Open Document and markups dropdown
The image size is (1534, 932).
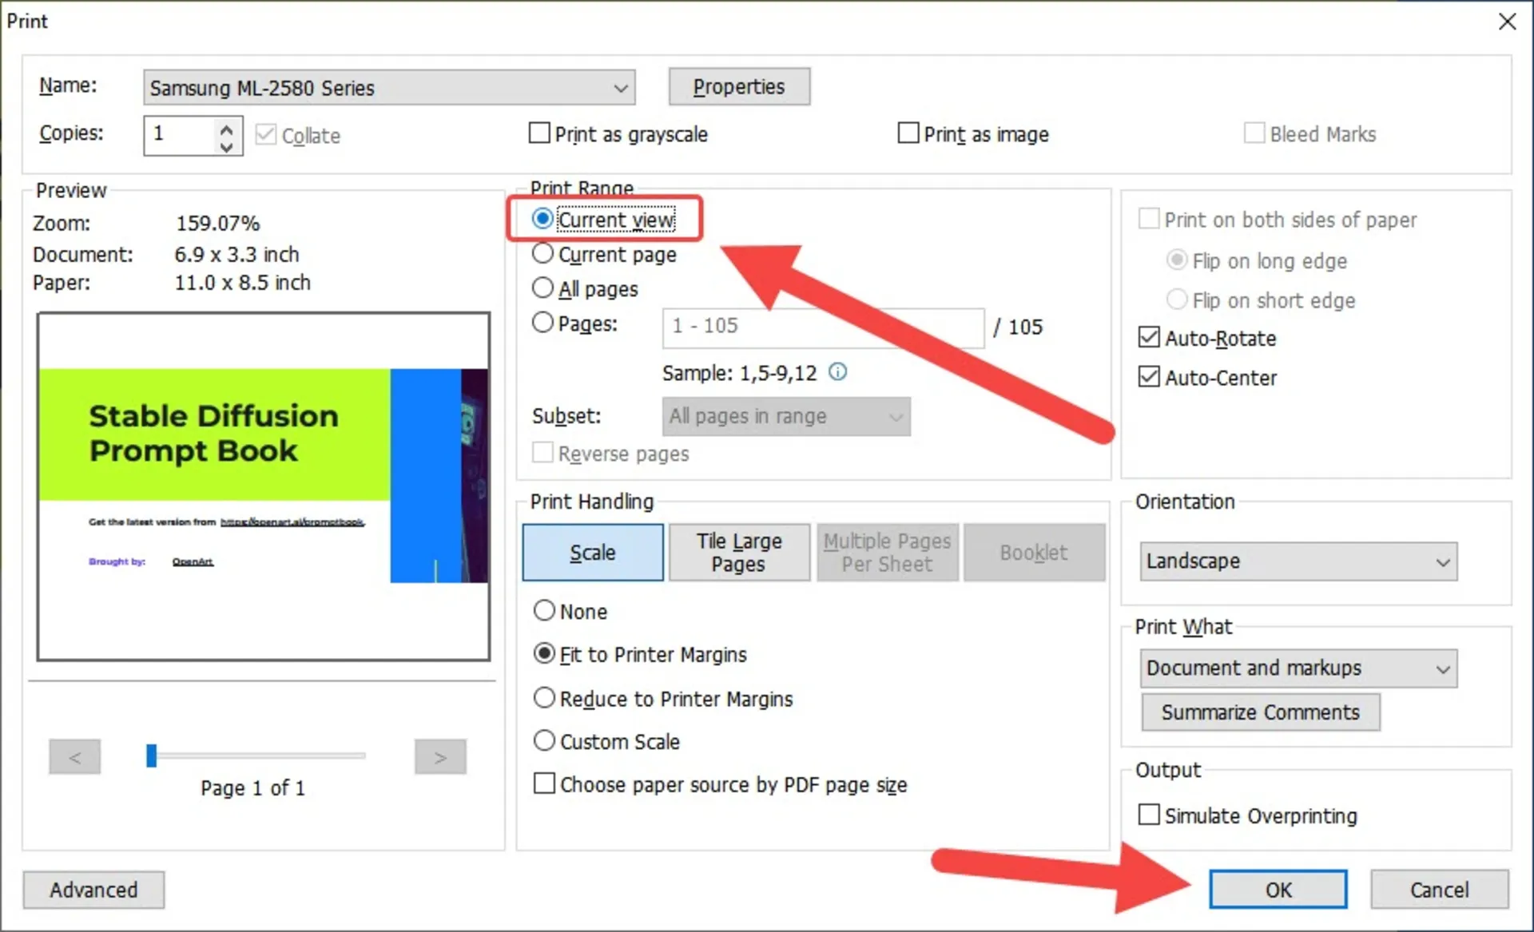tap(1442, 668)
